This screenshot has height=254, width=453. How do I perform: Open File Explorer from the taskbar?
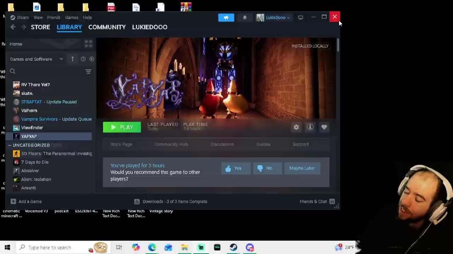point(184,247)
